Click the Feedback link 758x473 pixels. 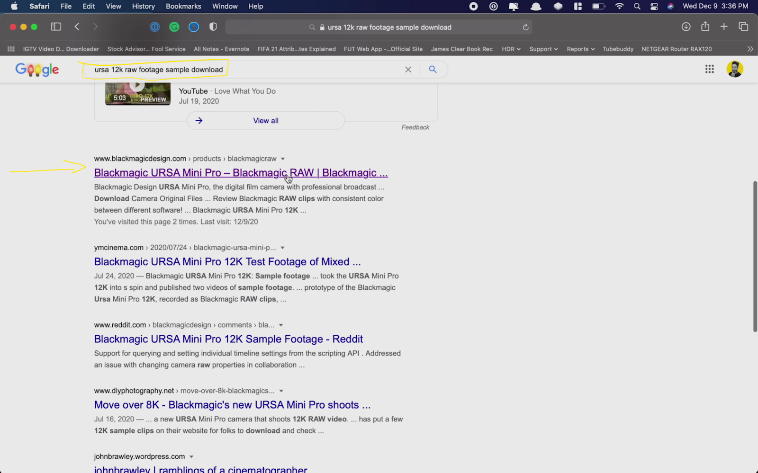click(415, 127)
